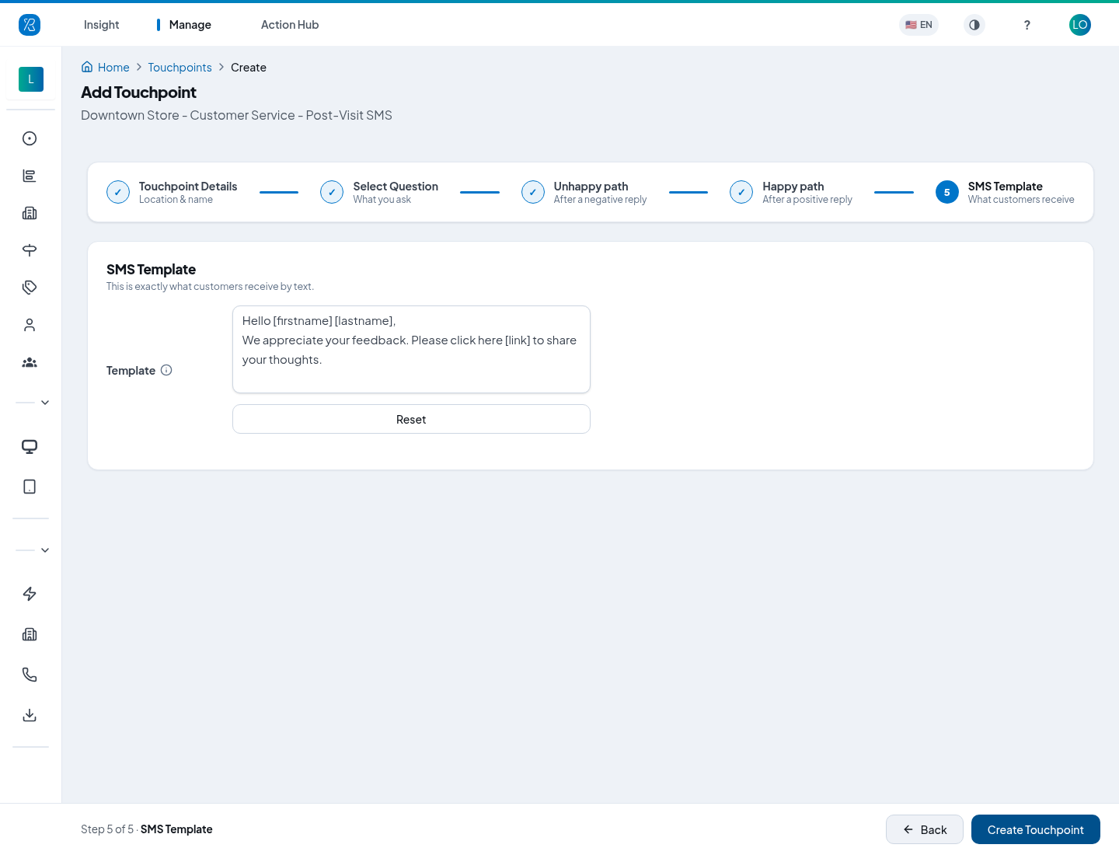1119x855 pixels.
Task: Open the Insight menu
Action: tap(102, 25)
